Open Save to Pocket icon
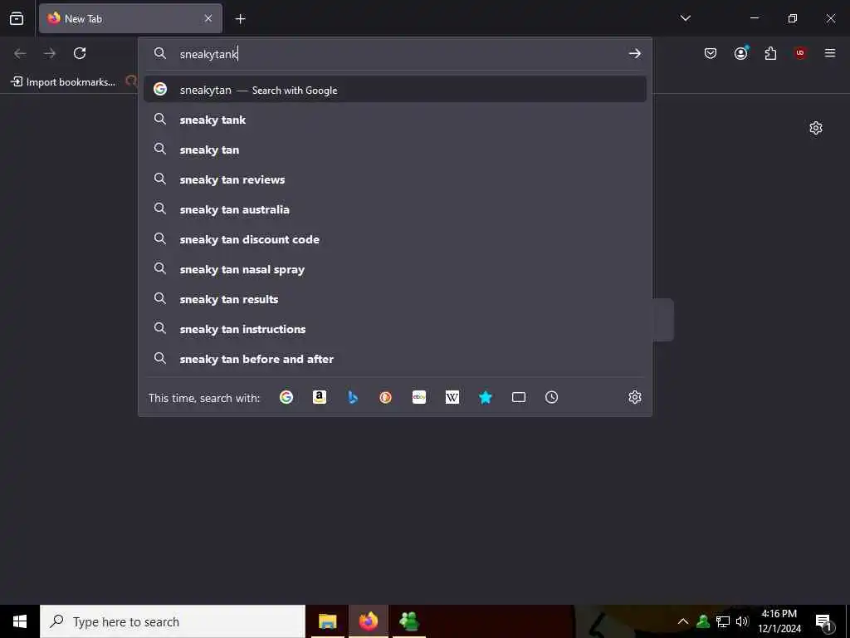 [x=711, y=53]
